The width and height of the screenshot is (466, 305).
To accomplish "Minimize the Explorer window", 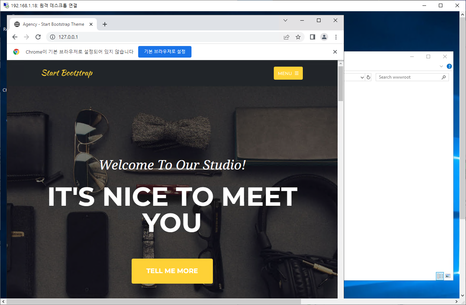I will pyautogui.click(x=412, y=57).
